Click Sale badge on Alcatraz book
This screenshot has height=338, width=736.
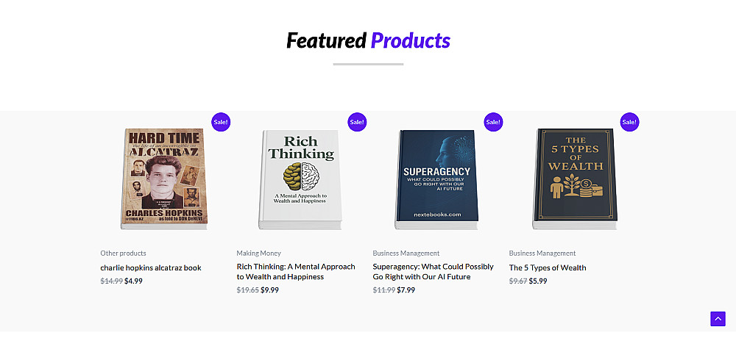(221, 122)
